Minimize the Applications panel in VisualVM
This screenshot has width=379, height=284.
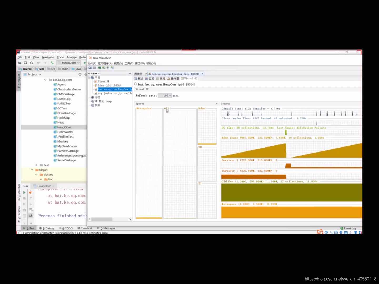[130, 74]
